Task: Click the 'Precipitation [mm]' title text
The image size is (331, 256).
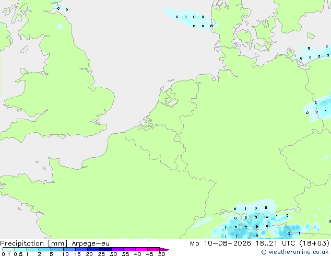Action: tap(34, 243)
